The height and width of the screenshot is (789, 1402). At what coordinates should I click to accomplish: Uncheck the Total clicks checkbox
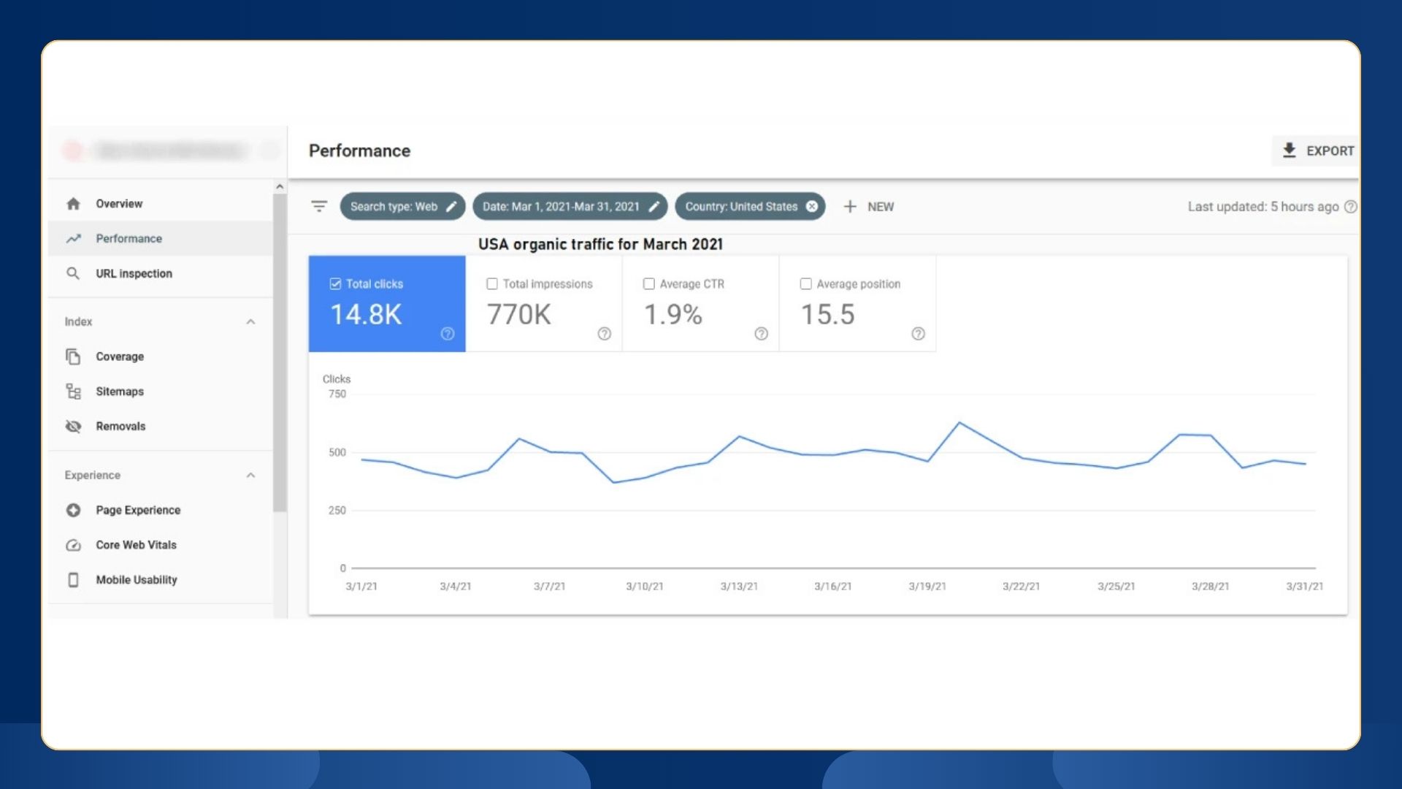(x=336, y=284)
